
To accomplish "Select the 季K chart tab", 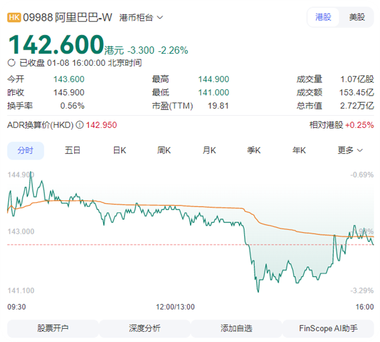I will pos(254,151).
